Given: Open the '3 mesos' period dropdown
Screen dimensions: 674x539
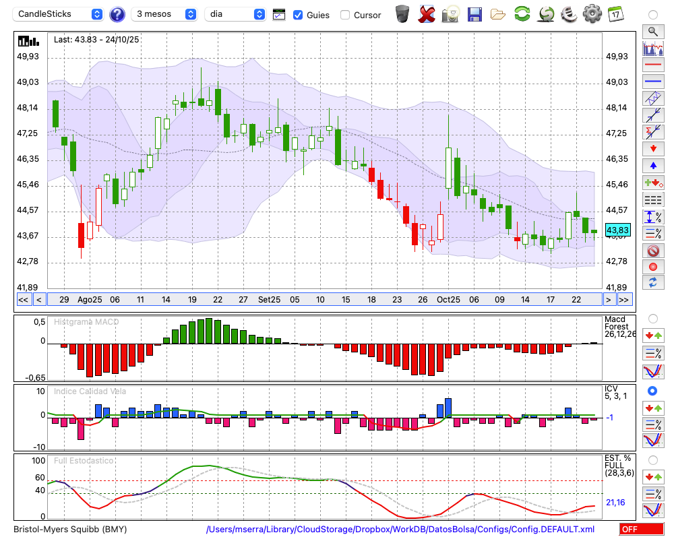Looking at the screenshot, I should pyautogui.click(x=164, y=14).
